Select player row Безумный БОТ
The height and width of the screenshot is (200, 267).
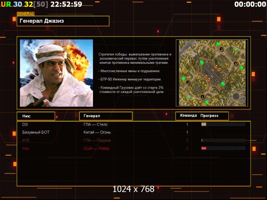click(134, 132)
